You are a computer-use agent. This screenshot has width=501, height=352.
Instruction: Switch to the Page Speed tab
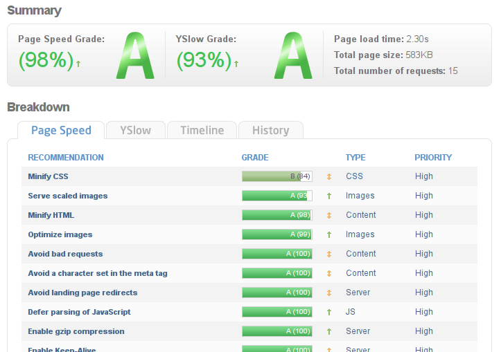coord(61,130)
